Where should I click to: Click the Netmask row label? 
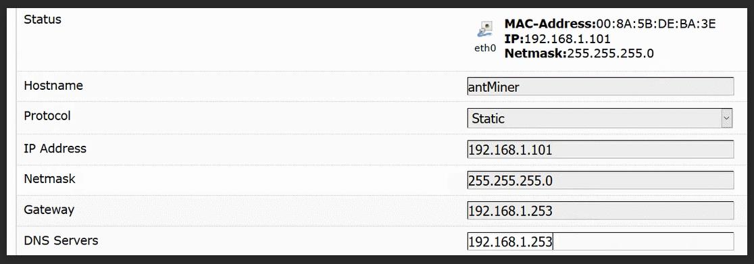(49, 179)
